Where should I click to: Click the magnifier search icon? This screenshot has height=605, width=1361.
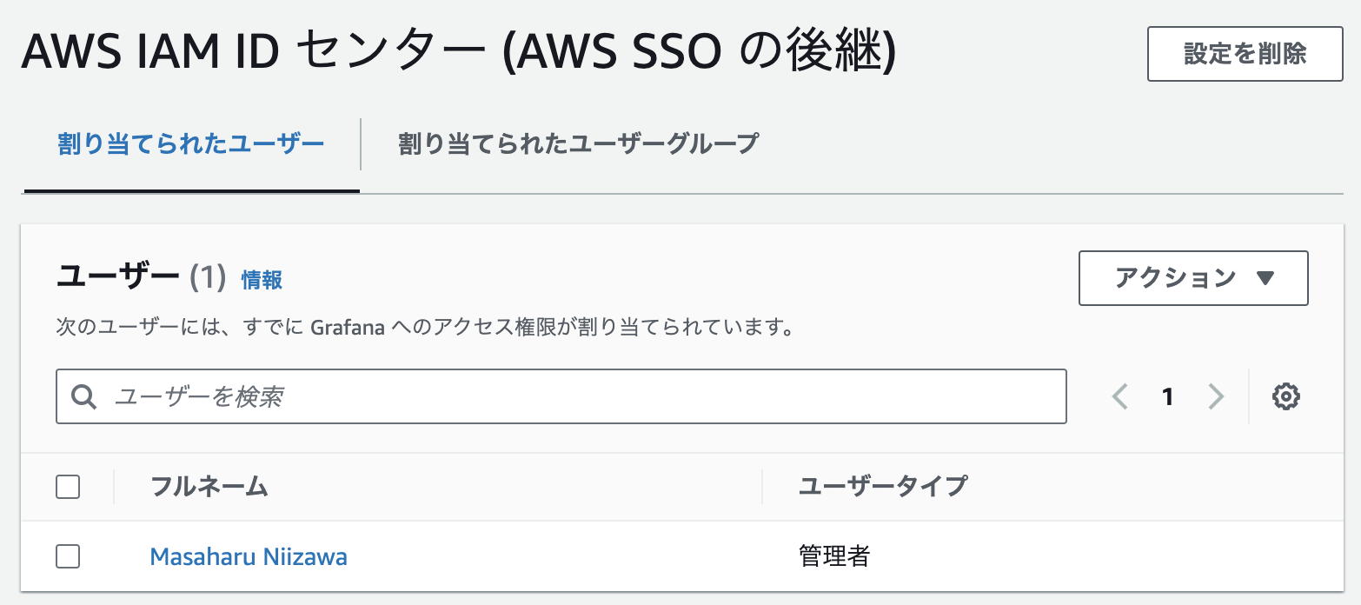(84, 397)
